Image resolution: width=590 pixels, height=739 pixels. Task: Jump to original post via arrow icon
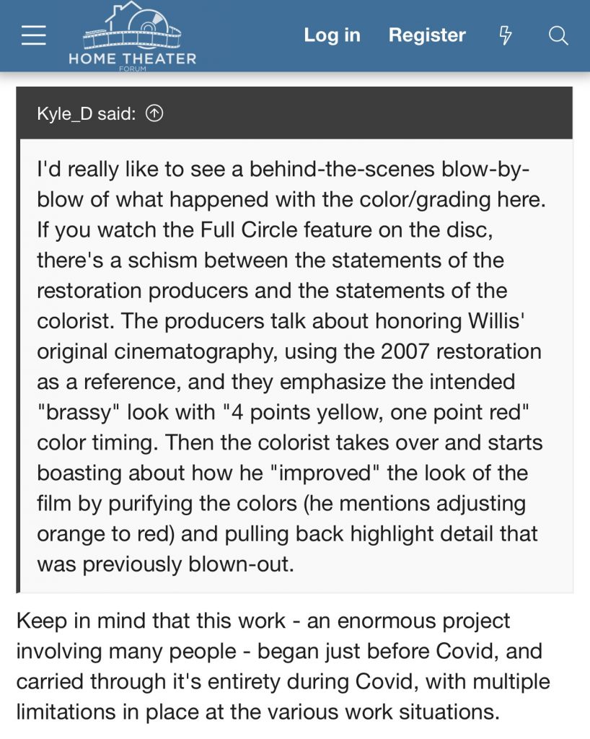[154, 113]
